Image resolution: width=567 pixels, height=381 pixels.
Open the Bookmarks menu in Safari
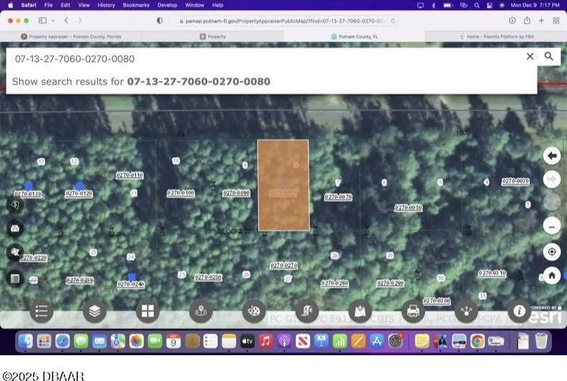coord(136,5)
